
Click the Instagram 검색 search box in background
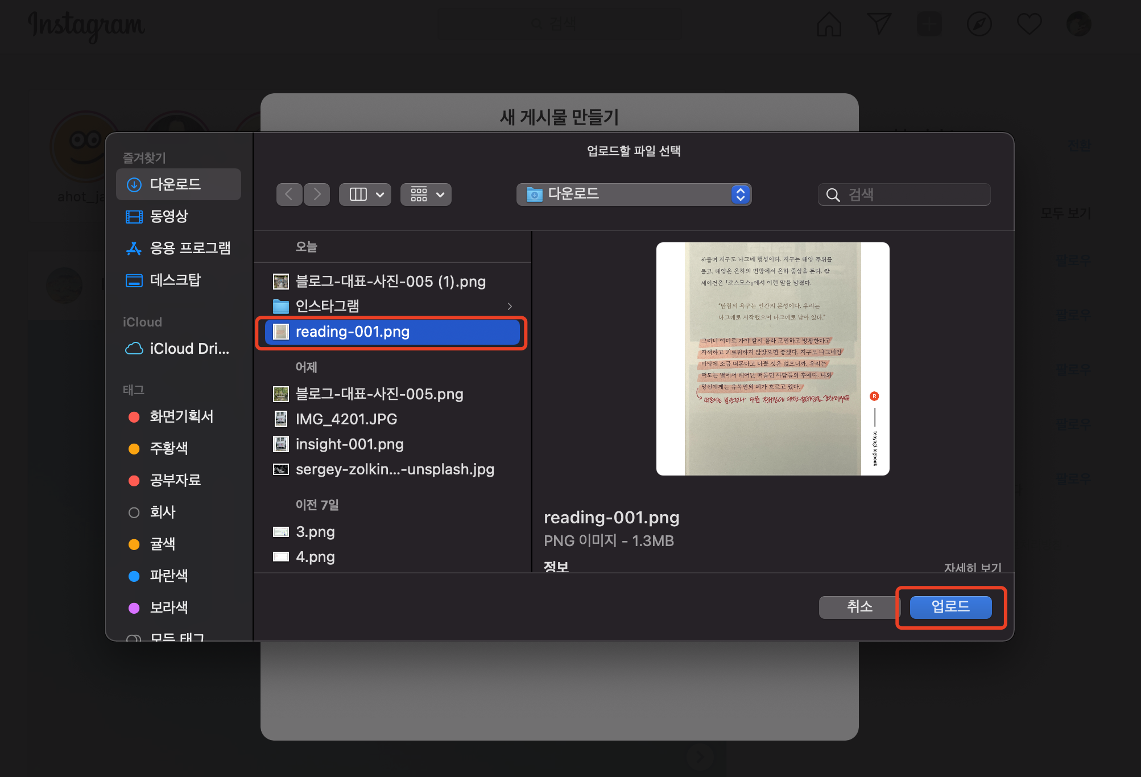(560, 24)
